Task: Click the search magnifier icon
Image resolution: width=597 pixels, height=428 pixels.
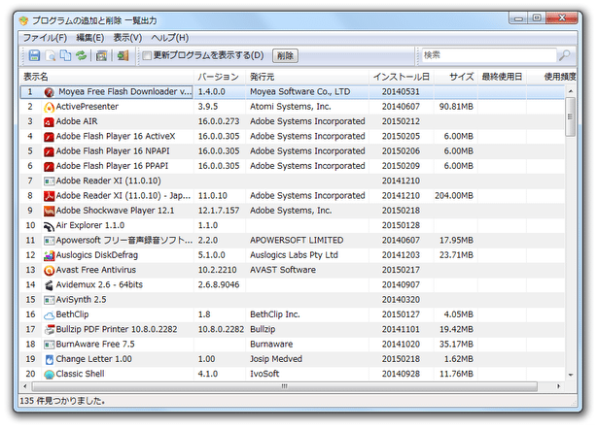Action: pos(564,55)
